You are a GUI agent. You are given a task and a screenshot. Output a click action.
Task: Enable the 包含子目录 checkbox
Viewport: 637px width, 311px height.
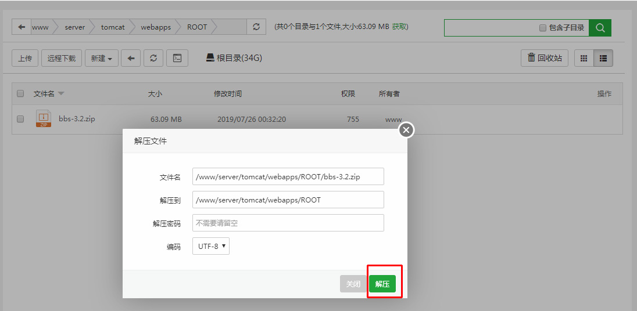point(543,28)
